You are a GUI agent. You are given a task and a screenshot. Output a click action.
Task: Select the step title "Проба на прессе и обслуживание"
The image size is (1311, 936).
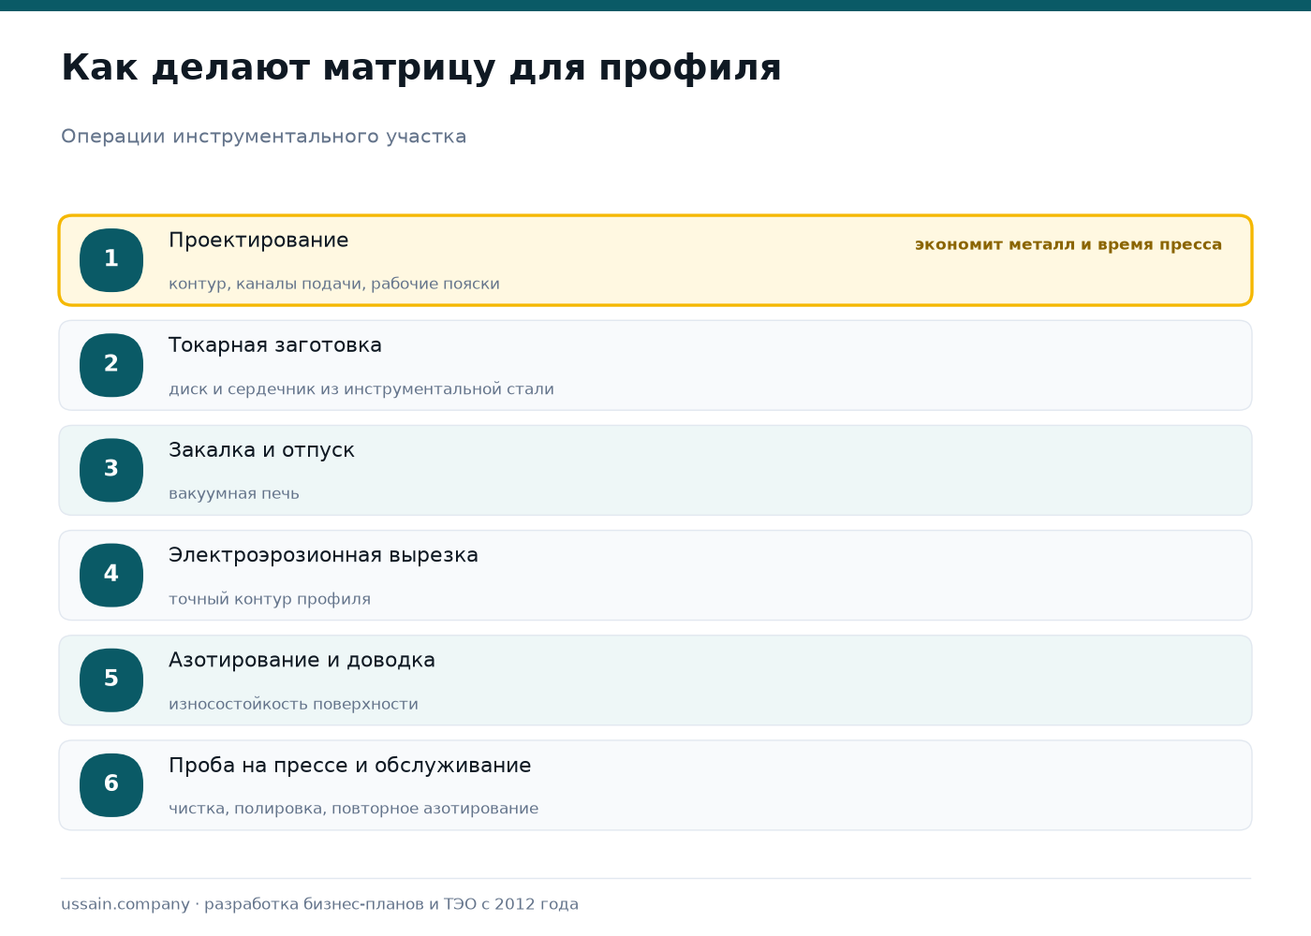click(350, 766)
